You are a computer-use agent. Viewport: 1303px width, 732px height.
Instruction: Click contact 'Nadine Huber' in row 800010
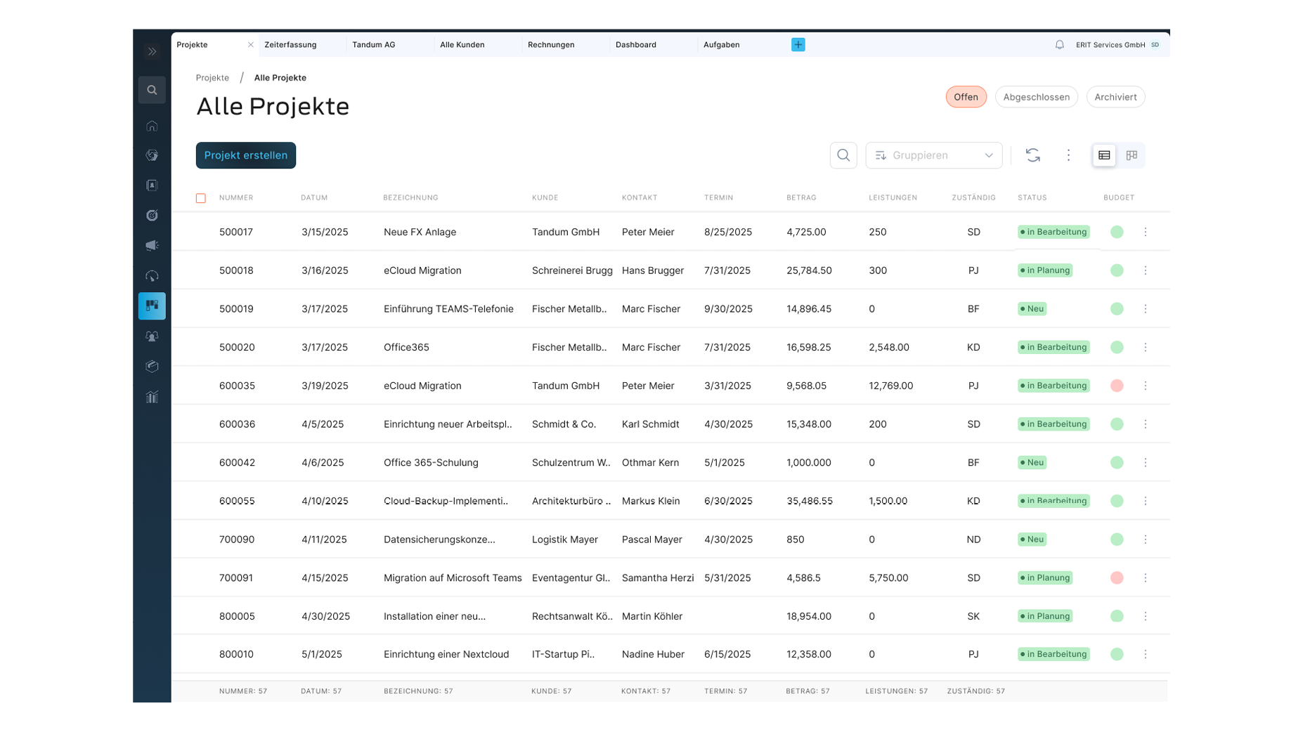pyautogui.click(x=653, y=655)
